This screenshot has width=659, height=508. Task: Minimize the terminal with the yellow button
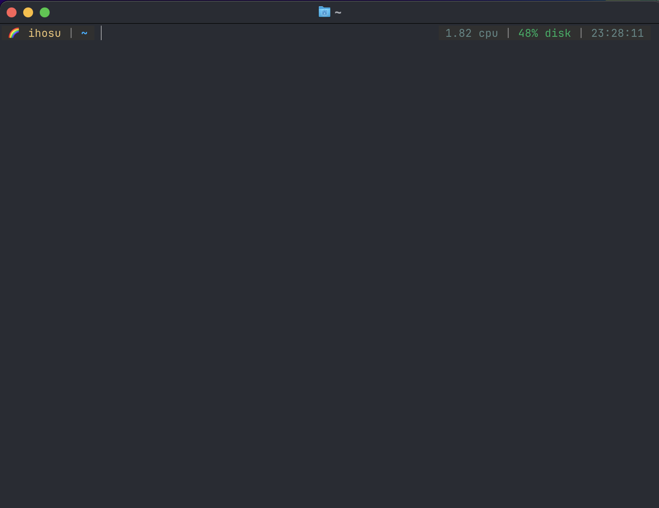point(28,12)
